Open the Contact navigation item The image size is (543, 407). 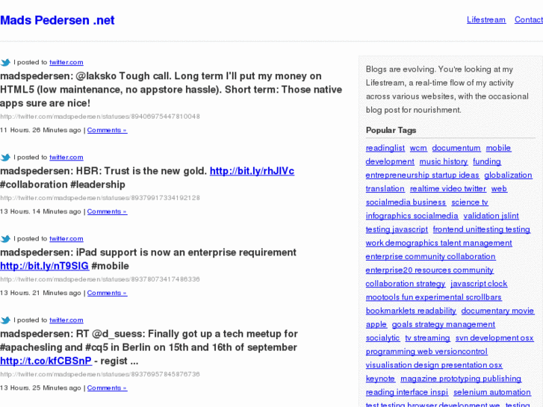click(x=529, y=19)
